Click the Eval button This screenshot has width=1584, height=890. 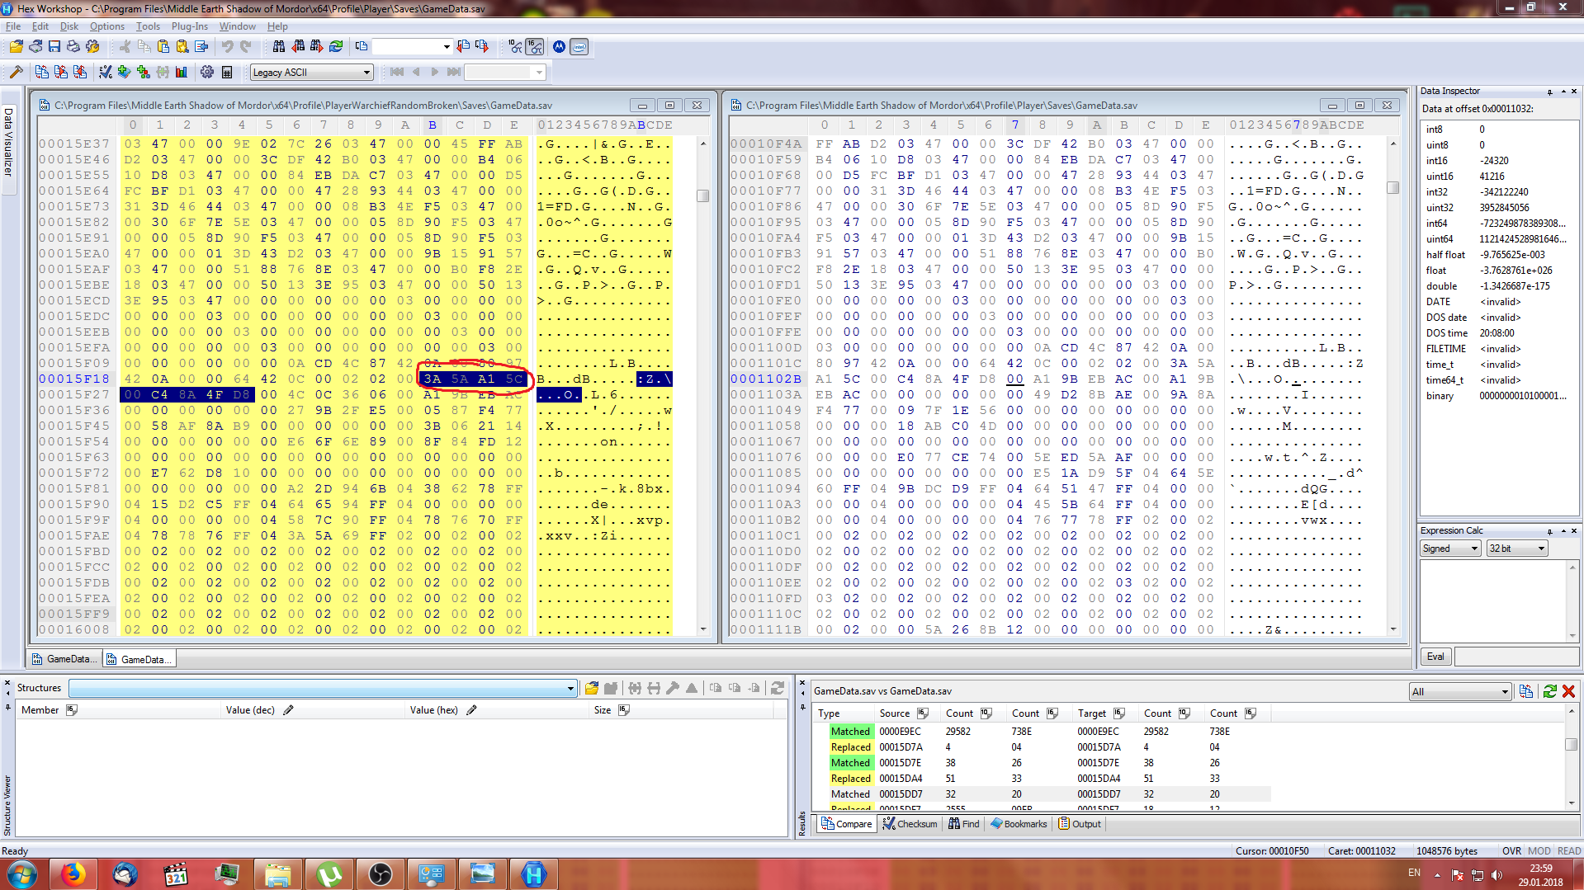click(x=1436, y=657)
